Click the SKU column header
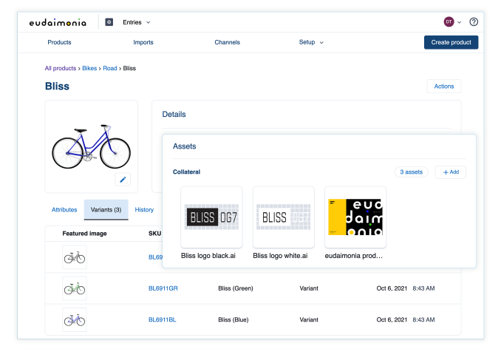 pyautogui.click(x=154, y=234)
